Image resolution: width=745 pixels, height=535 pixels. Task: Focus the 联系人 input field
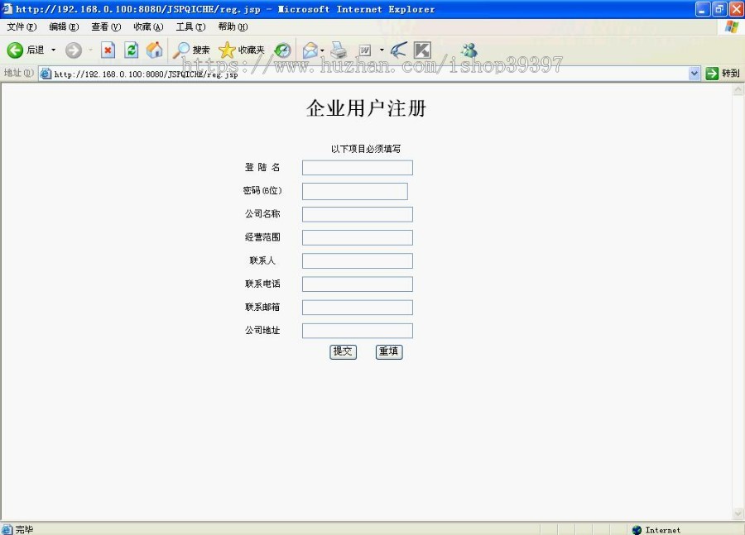coord(358,260)
